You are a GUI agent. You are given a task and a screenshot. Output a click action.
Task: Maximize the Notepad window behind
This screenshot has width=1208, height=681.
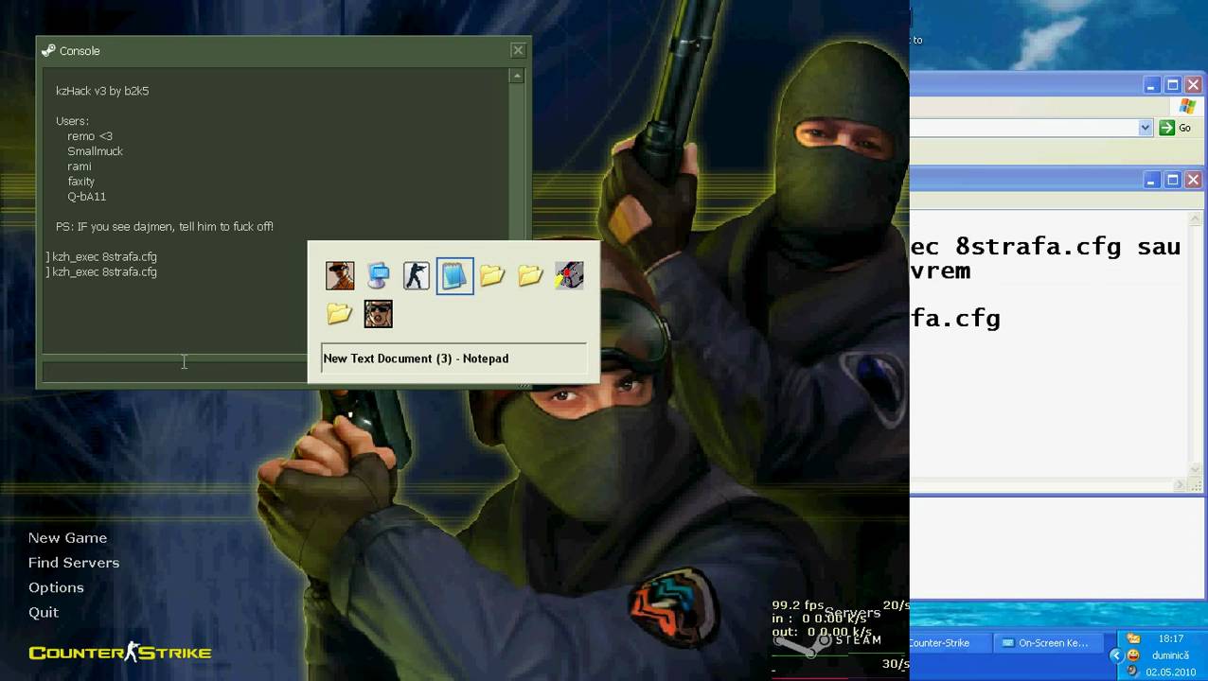(1172, 180)
